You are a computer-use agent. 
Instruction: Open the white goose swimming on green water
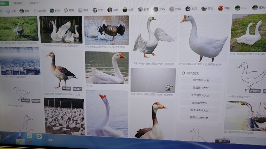click(107, 68)
